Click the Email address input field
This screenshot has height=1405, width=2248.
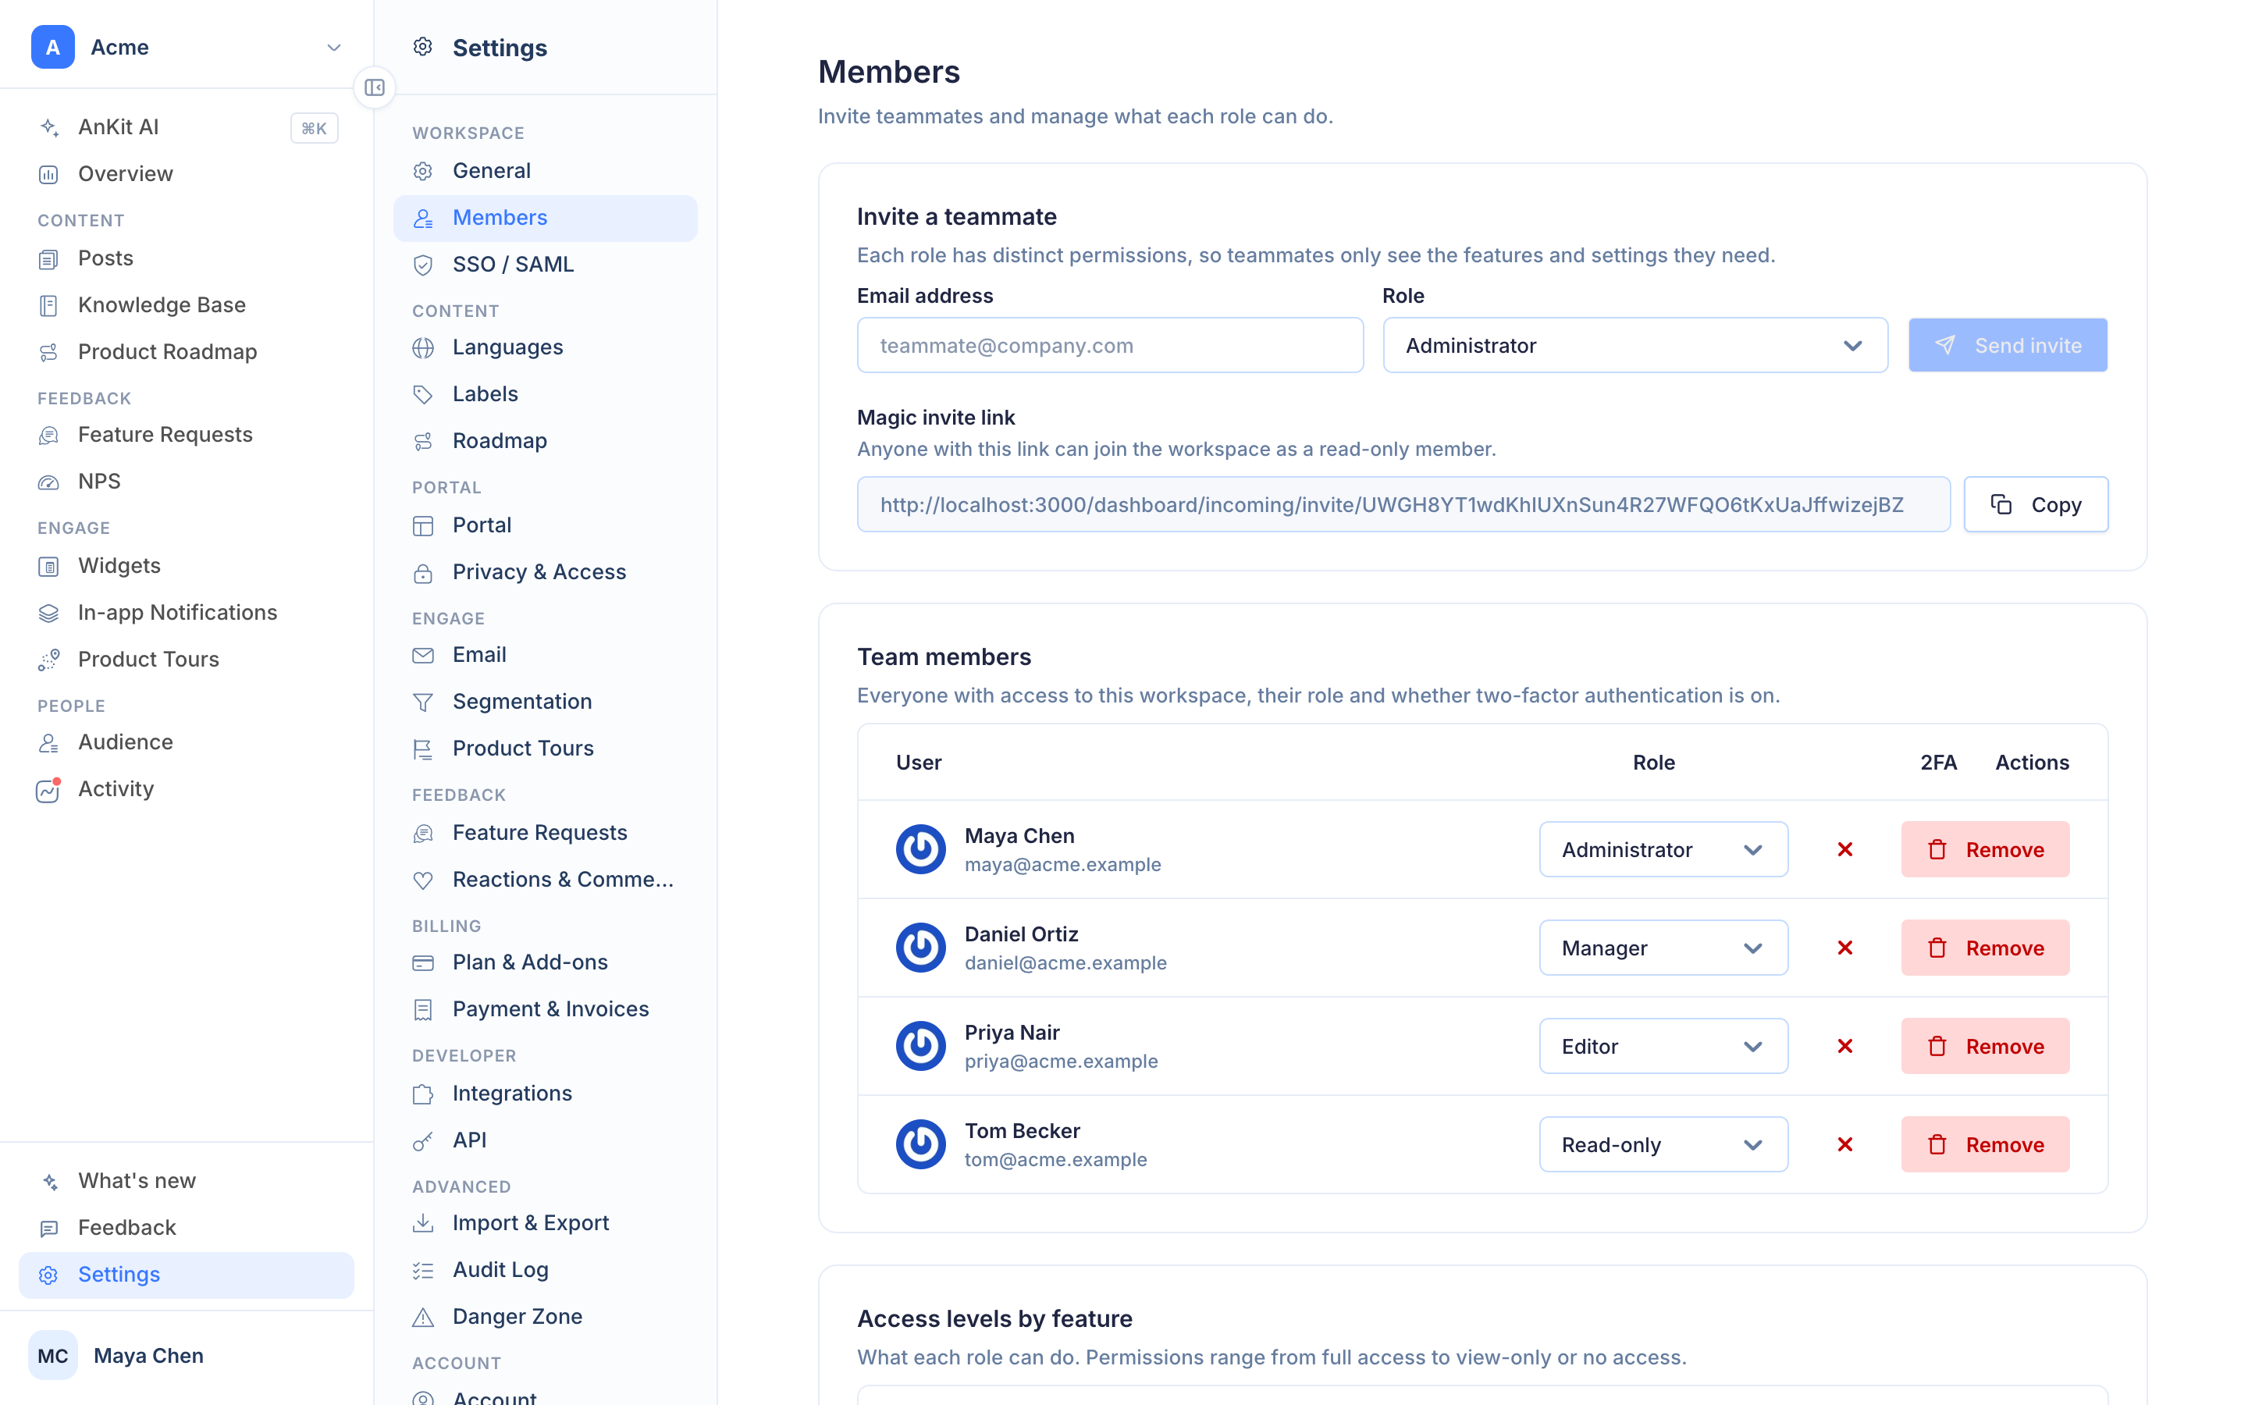point(1110,346)
